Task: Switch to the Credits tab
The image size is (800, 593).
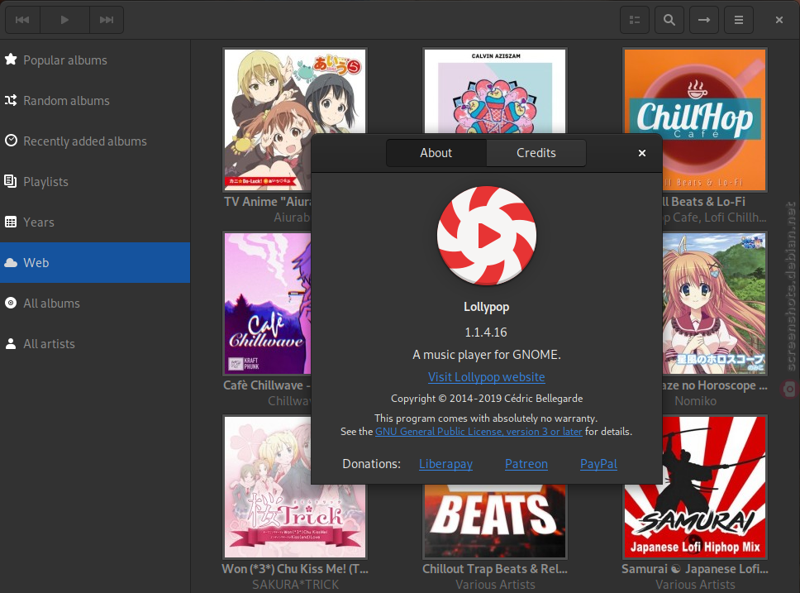Action: point(536,153)
